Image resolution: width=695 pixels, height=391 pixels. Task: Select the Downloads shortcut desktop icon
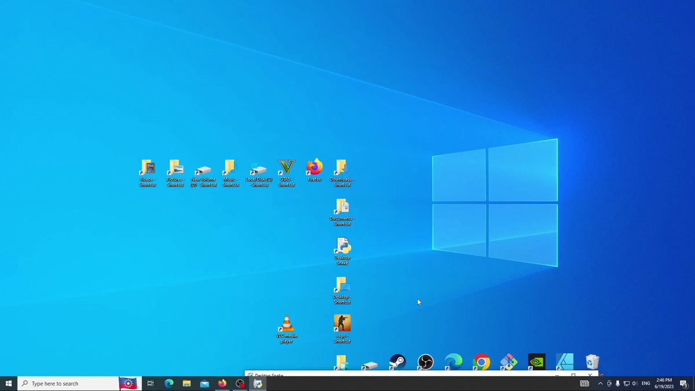342,173
